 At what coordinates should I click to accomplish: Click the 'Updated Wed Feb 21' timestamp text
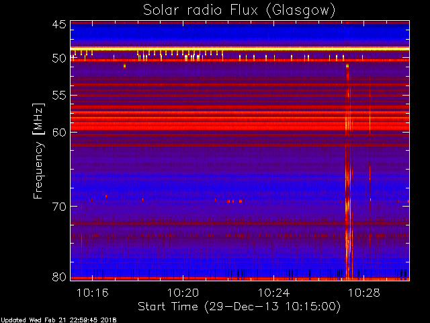58,320
